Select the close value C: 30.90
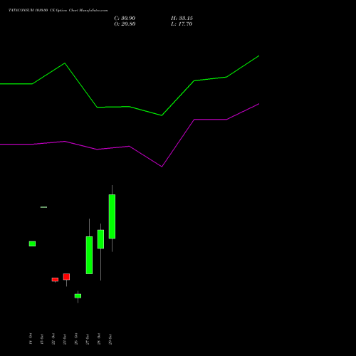356x356 pixels. 125,19
